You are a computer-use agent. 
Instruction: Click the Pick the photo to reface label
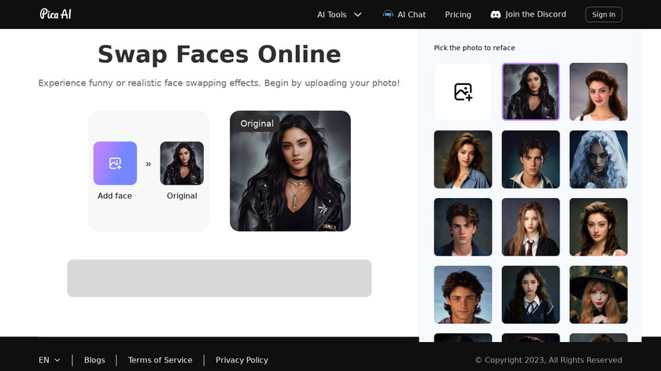click(x=475, y=48)
